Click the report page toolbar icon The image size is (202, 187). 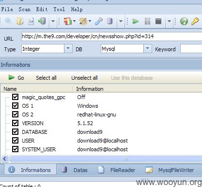click(31, 21)
